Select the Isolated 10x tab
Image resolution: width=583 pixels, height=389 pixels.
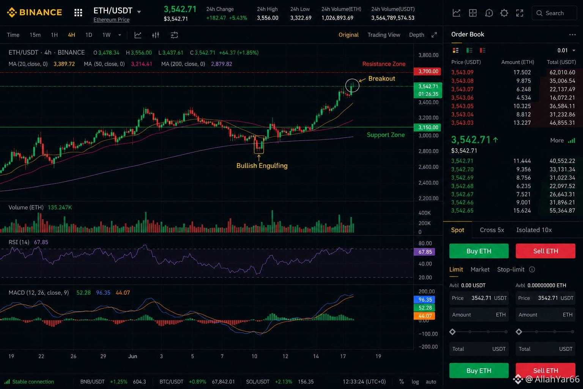(534, 230)
